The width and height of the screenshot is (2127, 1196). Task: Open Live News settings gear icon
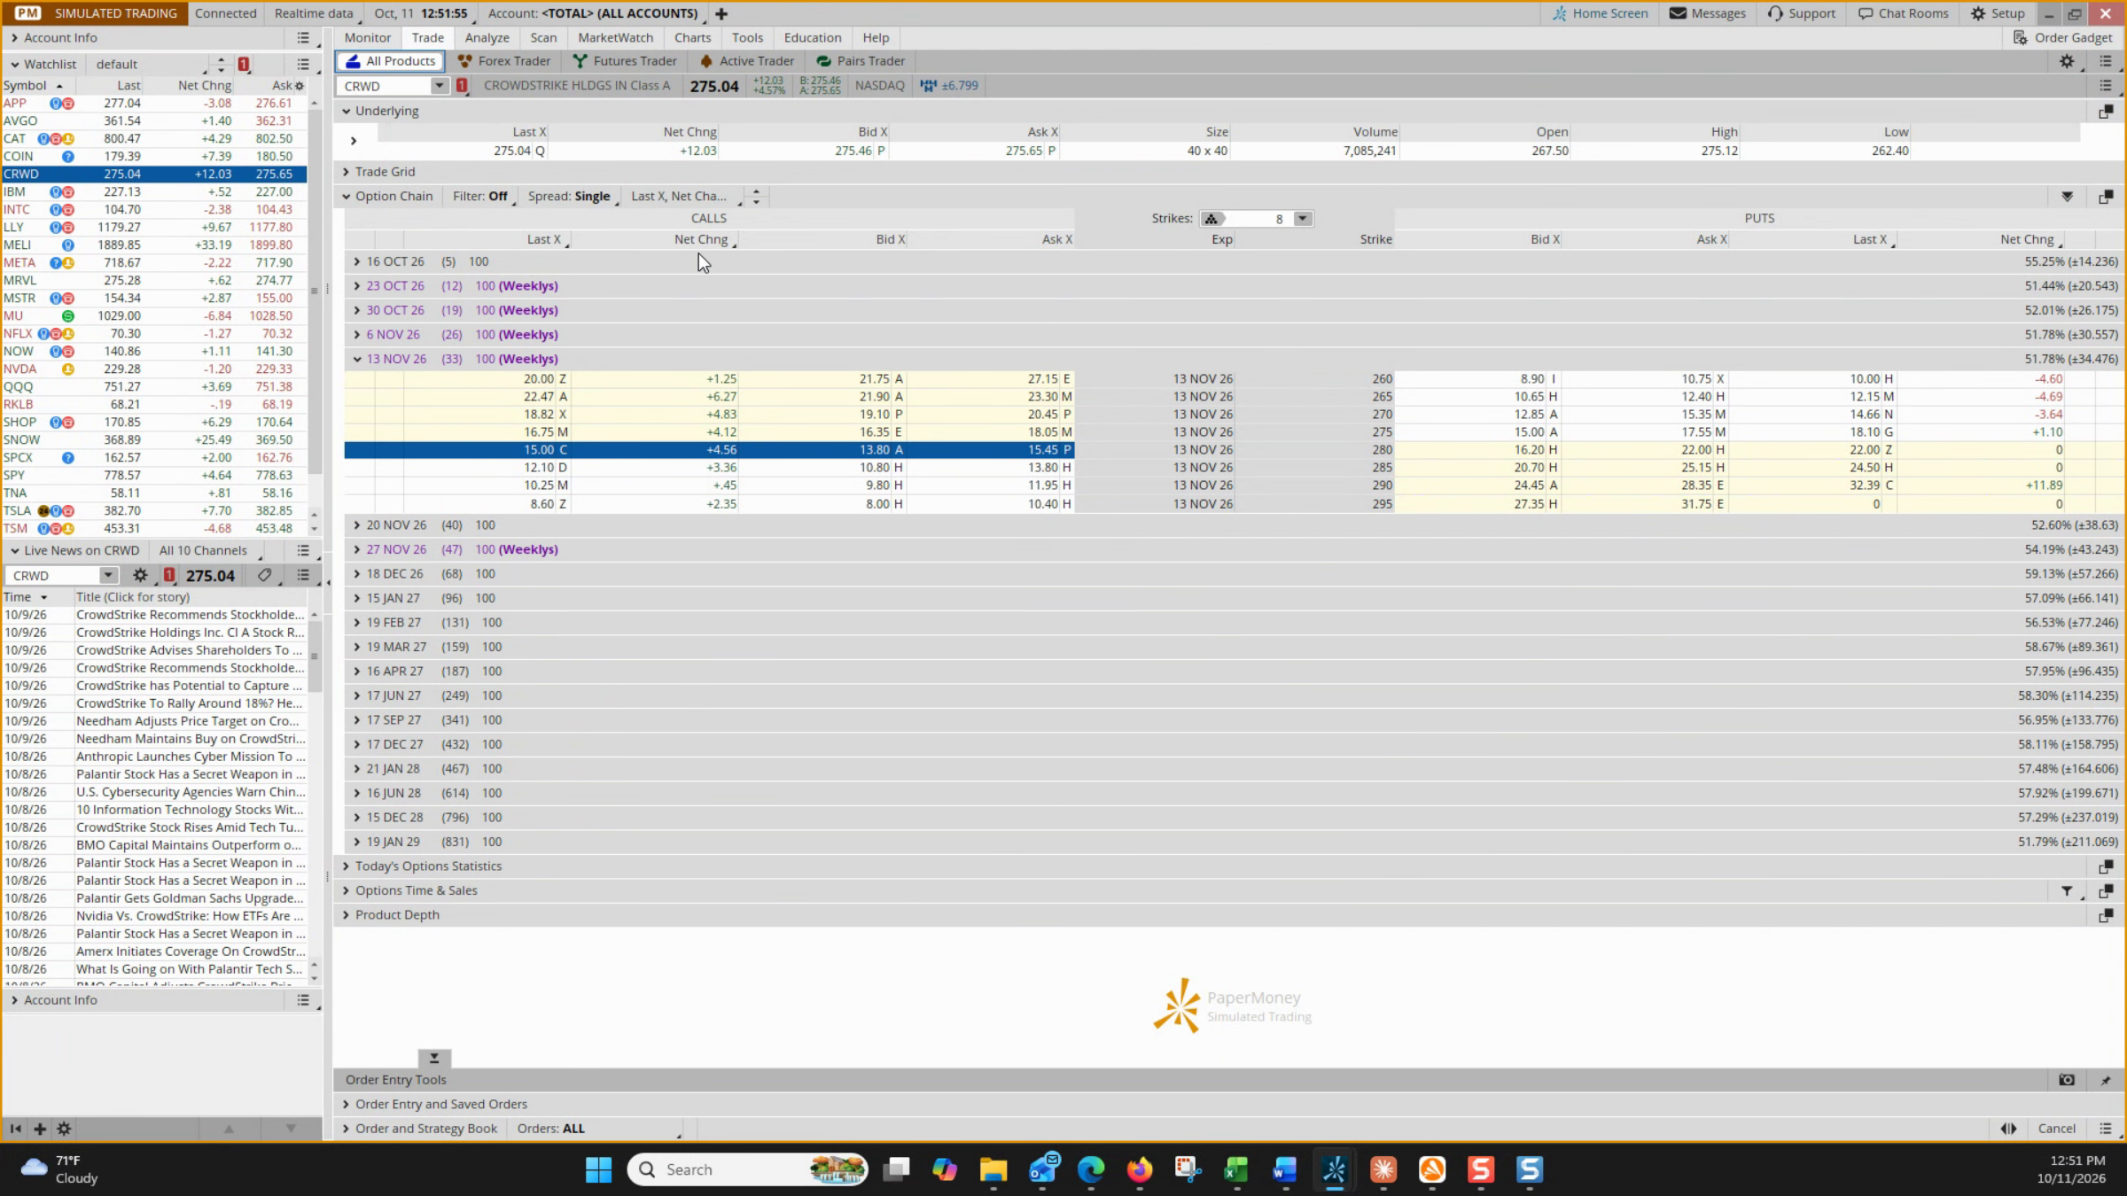(x=140, y=575)
